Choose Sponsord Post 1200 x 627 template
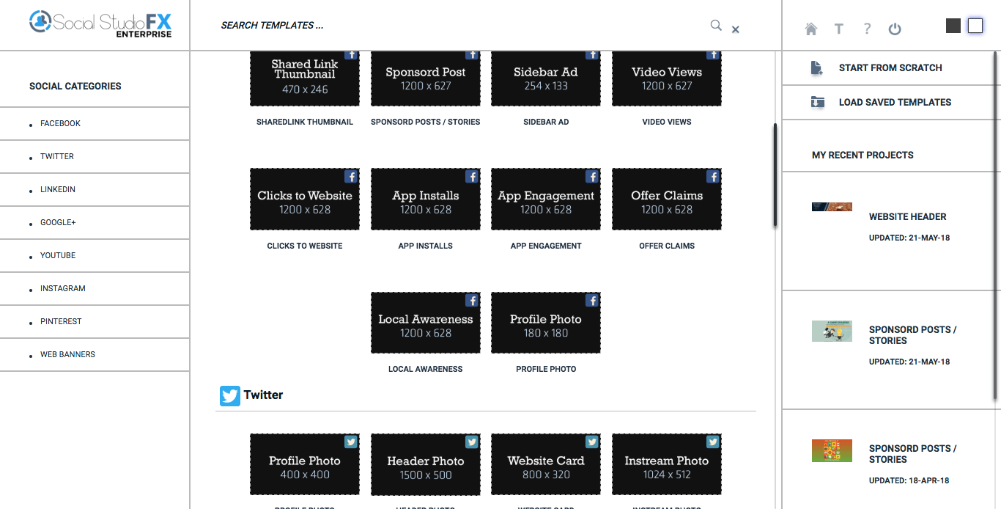This screenshot has width=1001, height=509. (x=426, y=78)
